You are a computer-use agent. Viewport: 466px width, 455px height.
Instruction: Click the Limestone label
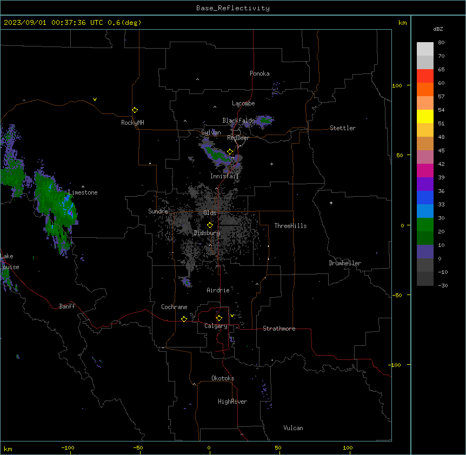pyautogui.click(x=83, y=192)
